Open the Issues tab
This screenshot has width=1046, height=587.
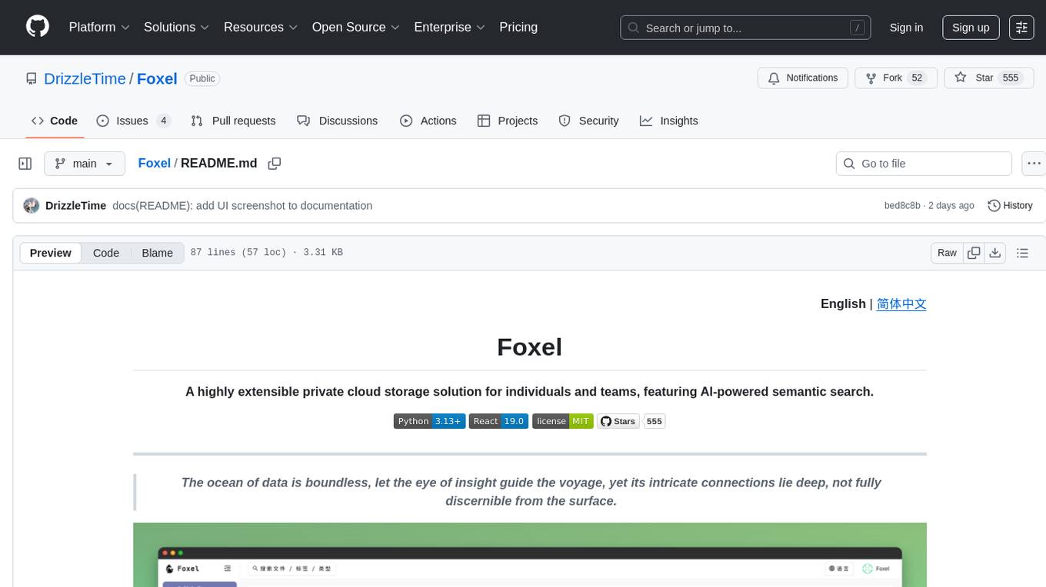pos(133,121)
